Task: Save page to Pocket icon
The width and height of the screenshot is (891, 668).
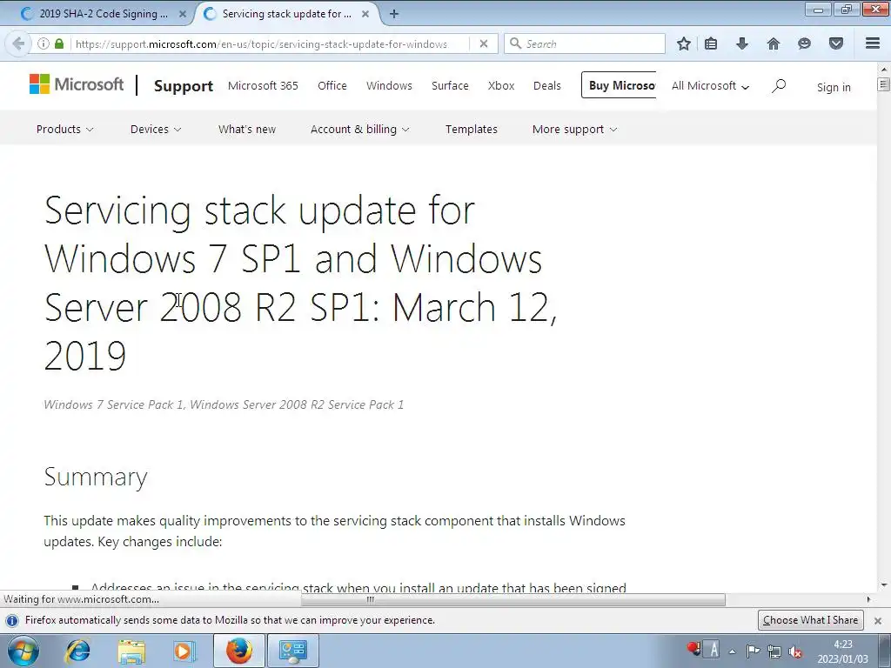Action: click(x=836, y=43)
